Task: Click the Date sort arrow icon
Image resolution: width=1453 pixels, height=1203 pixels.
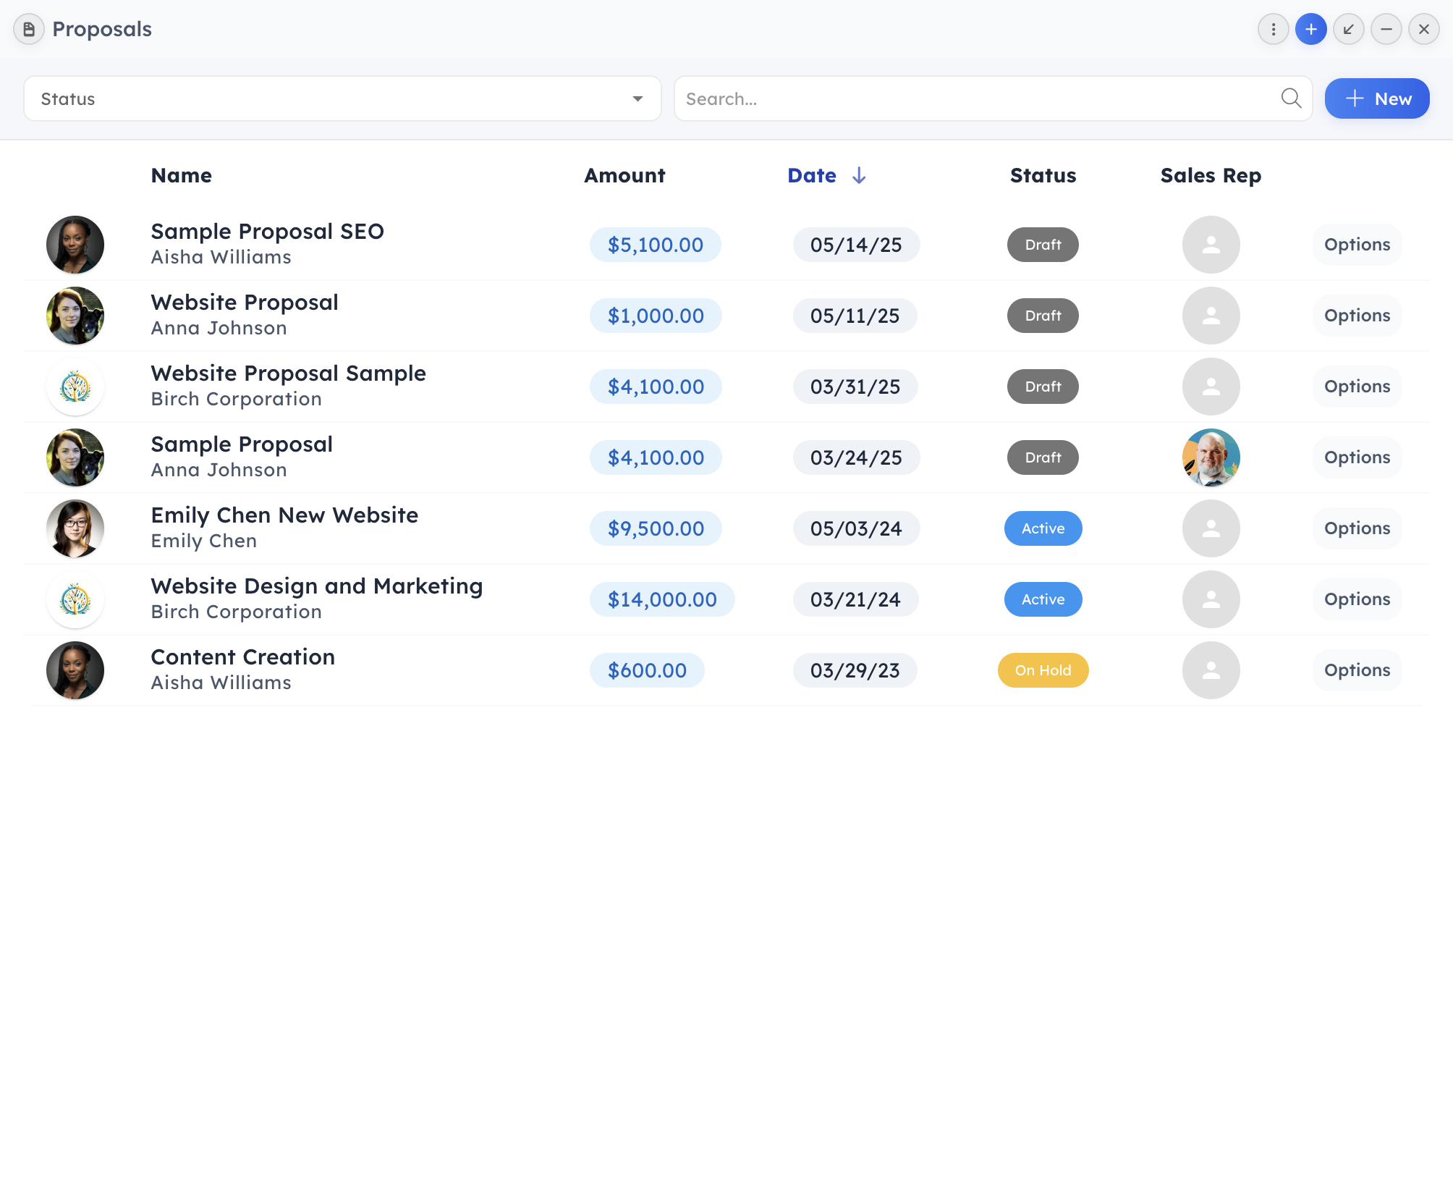Action: 859,176
